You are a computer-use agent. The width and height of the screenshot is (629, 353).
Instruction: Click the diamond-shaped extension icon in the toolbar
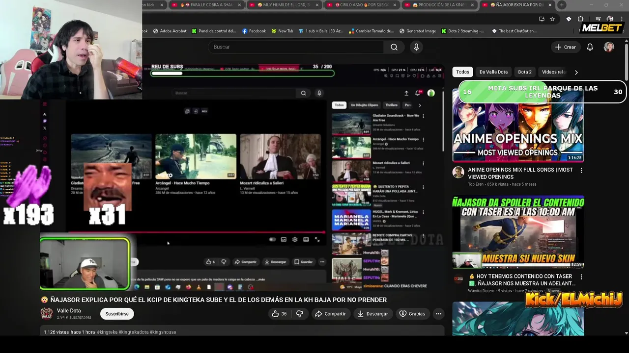click(x=569, y=19)
